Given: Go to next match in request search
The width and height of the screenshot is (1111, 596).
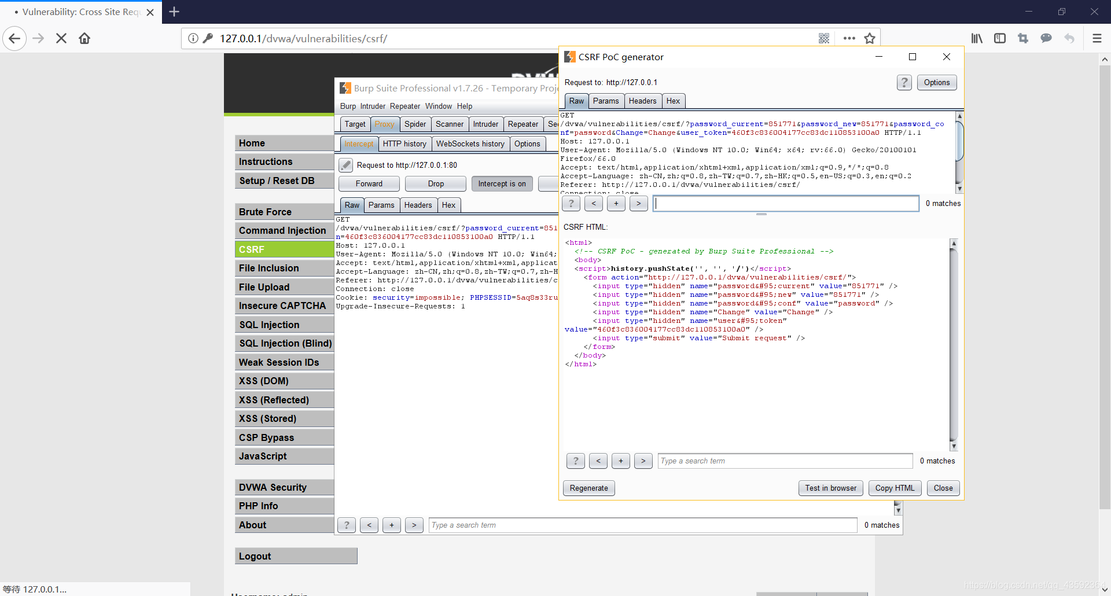Looking at the screenshot, I should tap(639, 204).
